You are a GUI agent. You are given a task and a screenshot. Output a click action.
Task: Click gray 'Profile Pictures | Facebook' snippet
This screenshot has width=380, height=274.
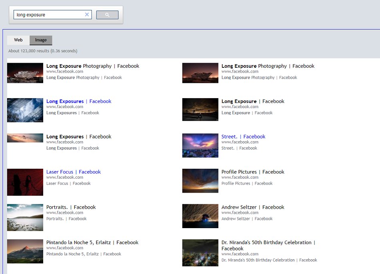click(x=247, y=183)
